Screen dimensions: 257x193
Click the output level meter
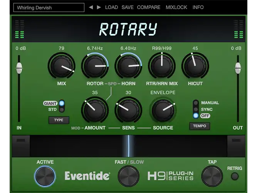239,29
